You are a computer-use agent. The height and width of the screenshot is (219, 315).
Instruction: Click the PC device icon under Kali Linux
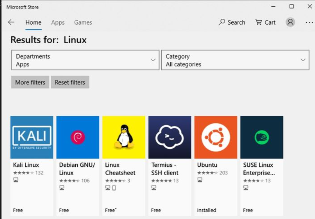click(x=16, y=180)
